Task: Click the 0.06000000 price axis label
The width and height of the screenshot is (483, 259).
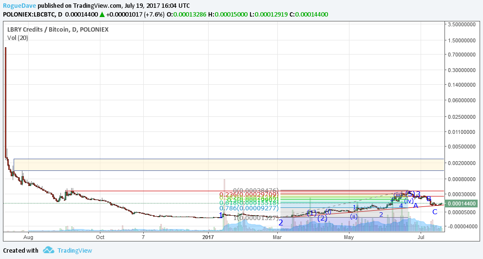Action: (462, 100)
